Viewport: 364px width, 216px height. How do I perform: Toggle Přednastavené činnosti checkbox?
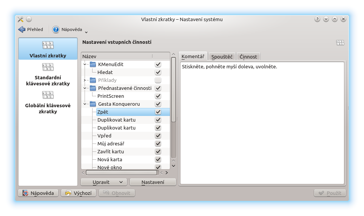click(158, 88)
